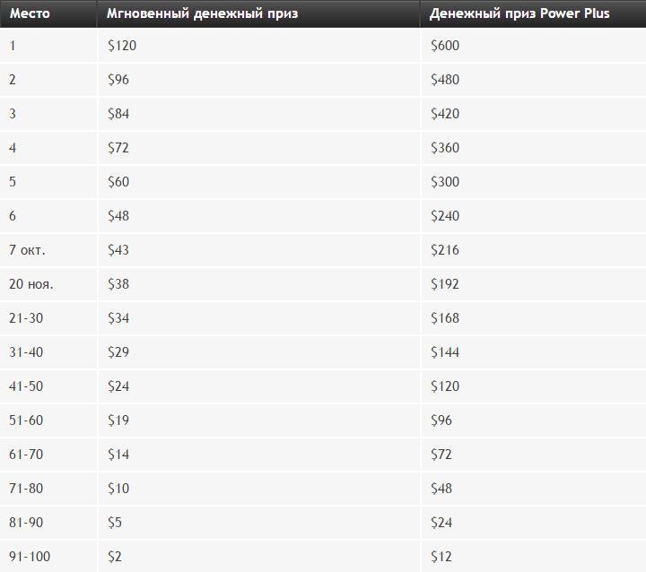Viewport: 646px width, 572px height.
Task: Select the $360 Power Plus value
Action: [445, 147]
